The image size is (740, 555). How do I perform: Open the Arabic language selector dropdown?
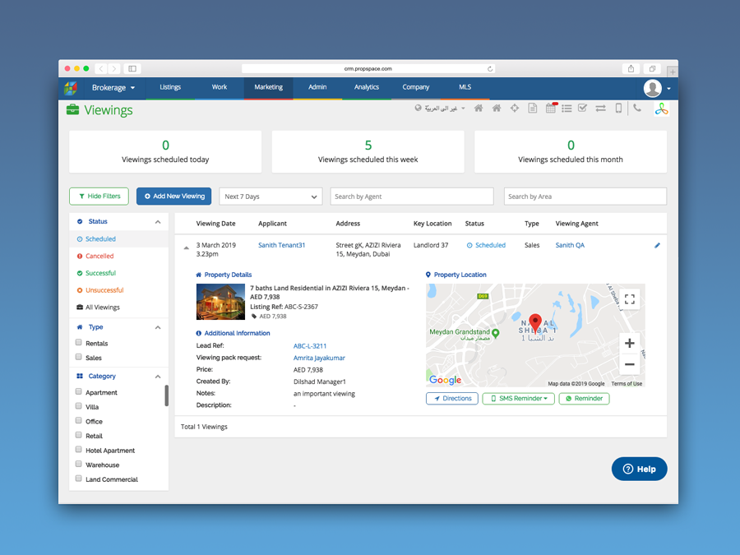[x=440, y=108]
